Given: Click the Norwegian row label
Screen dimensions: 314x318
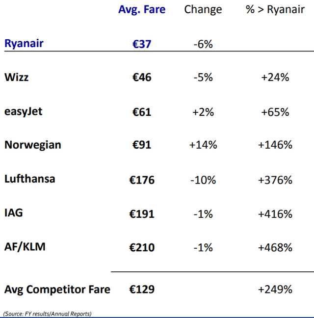Looking at the screenshot, I should [x=33, y=145].
